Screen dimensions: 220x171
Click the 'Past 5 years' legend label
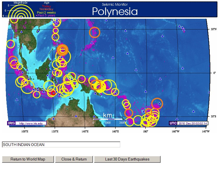[x=46, y=15]
